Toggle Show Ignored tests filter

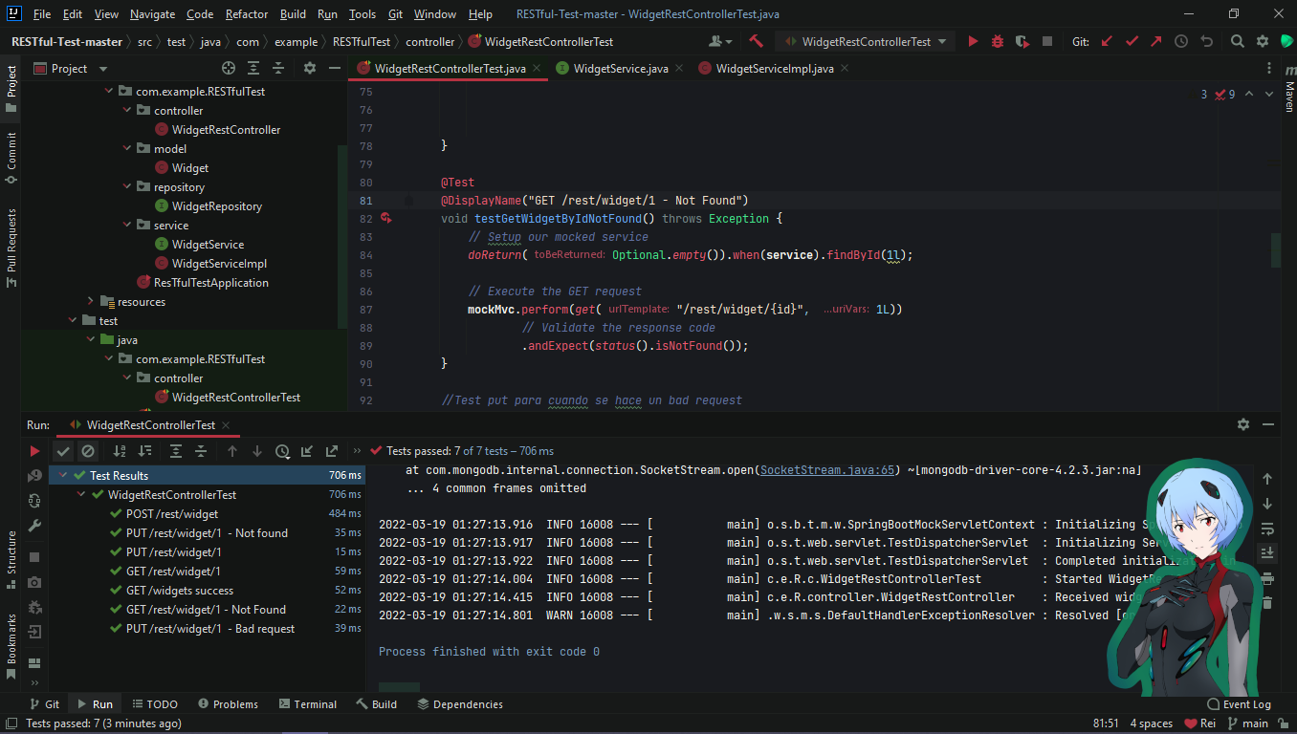(x=88, y=451)
